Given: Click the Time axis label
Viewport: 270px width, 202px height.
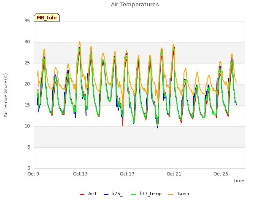Looking at the screenshot, I should 238,181.
